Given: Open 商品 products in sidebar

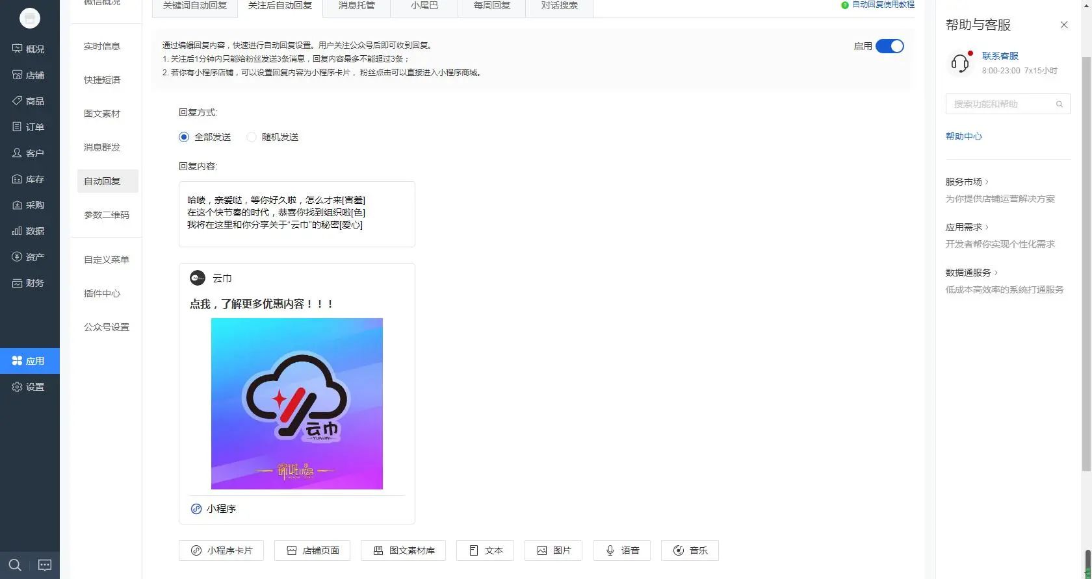Looking at the screenshot, I should pyautogui.click(x=29, y=101).
